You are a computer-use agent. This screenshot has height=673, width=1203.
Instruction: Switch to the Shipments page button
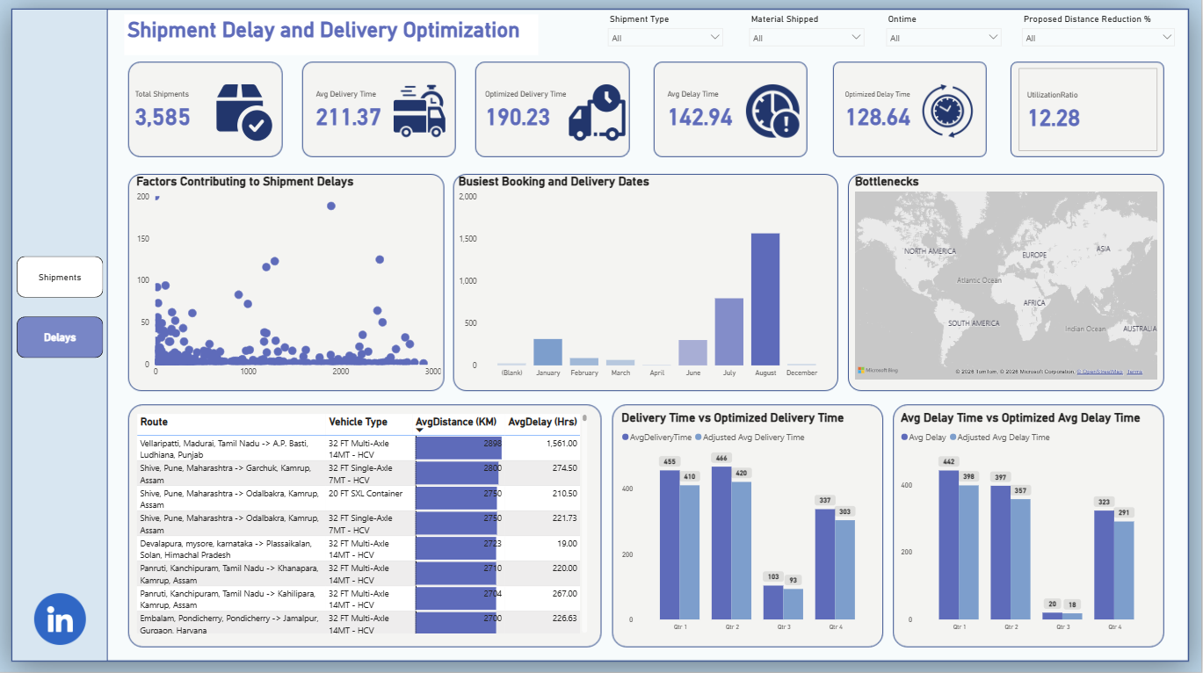click(x=60, y=278)
